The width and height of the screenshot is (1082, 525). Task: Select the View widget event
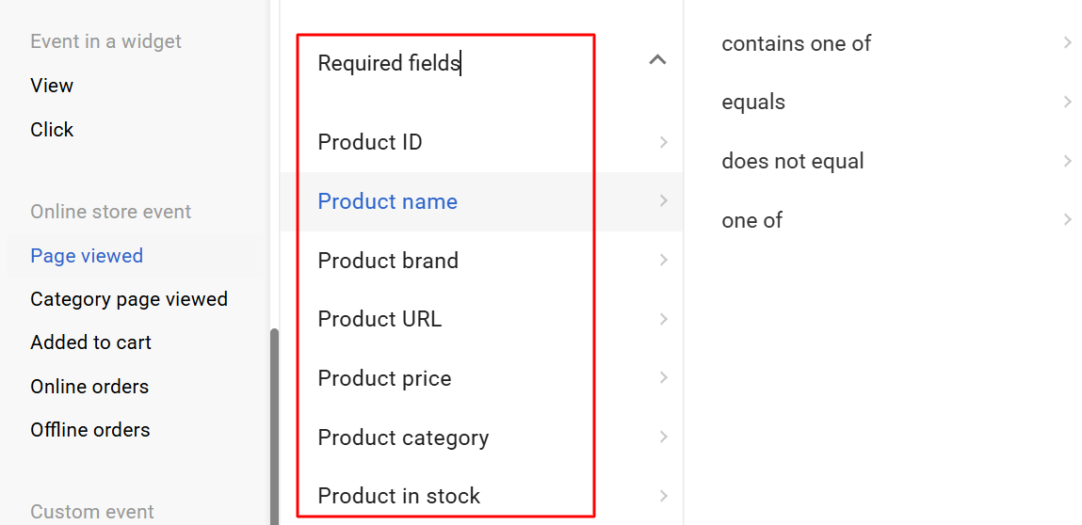[52, 86]
